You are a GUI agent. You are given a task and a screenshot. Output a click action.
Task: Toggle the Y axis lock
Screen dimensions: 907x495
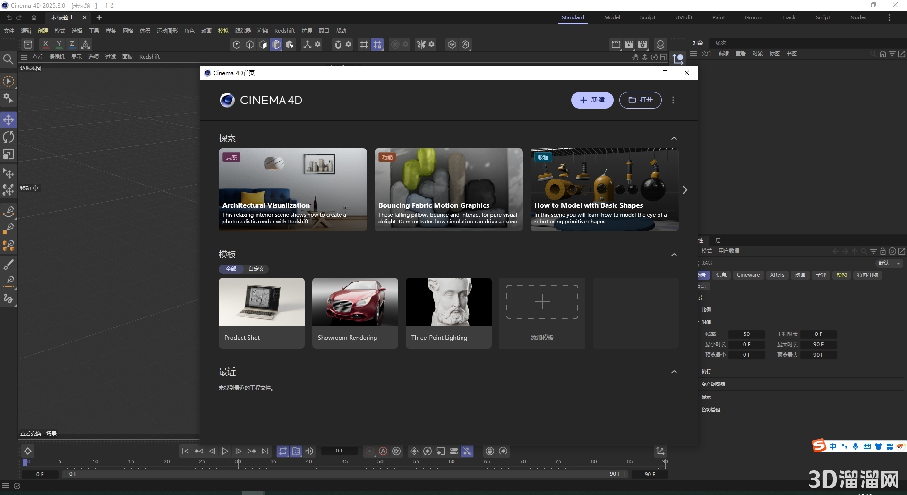pyautogui.click(x=59, y=44)
